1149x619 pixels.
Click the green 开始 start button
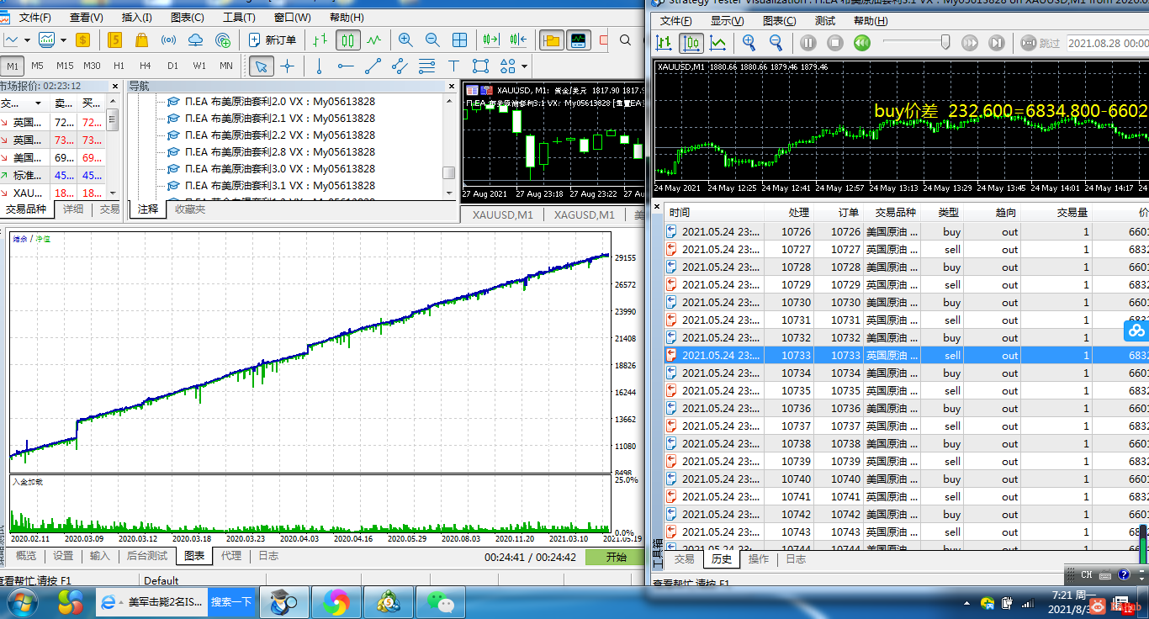pos(616,557)
